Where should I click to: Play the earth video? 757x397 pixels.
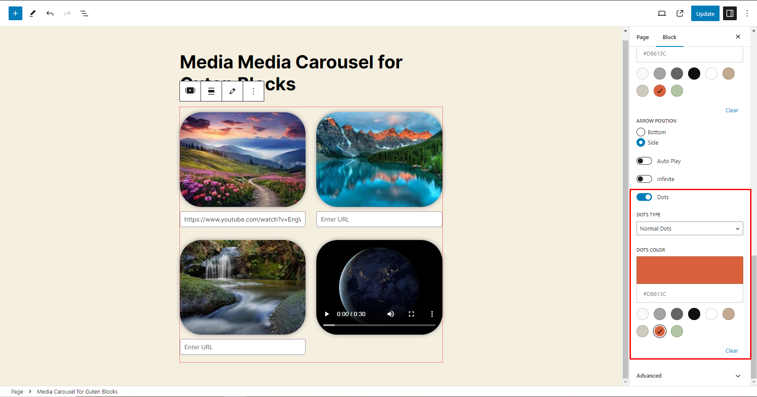[327, 314]
